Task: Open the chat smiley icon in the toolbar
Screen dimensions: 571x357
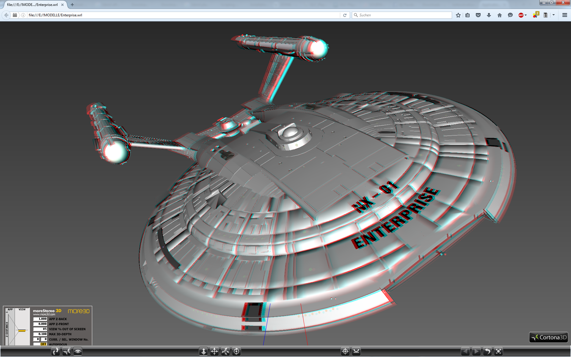Action: [x=510, y=15]
